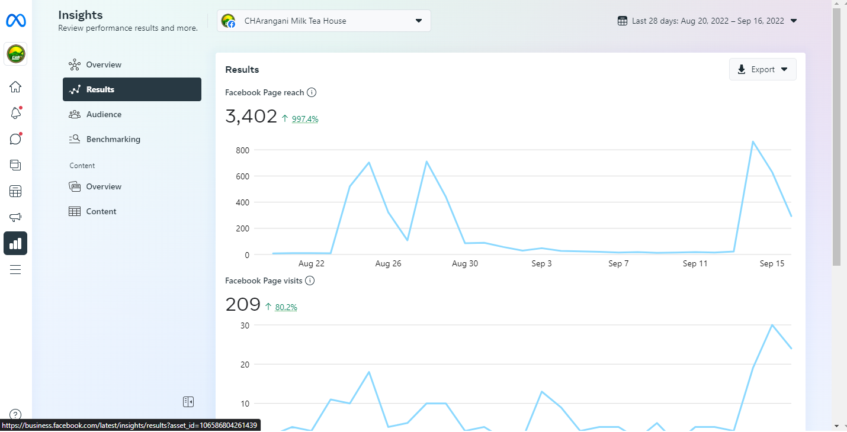Open the CHArangani Milk Tea House page selector
This screenshot has width=847, height=432.
(x=323, y=21)
